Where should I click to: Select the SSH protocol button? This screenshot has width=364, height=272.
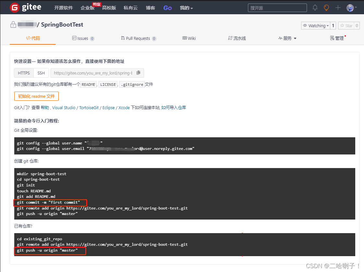tap(41, 73)
